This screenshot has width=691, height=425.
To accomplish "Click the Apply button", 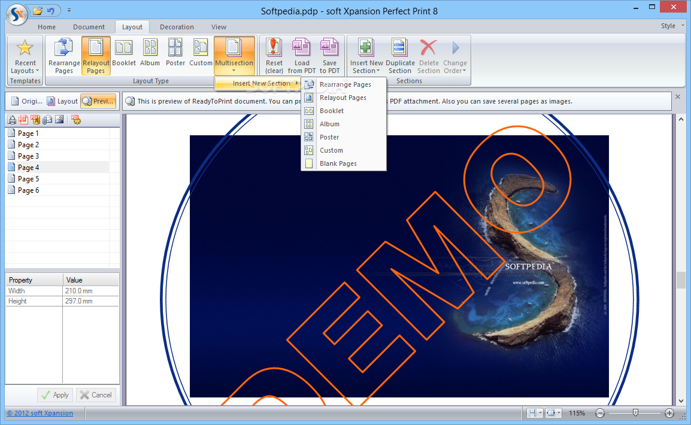I will click(55, 395).
